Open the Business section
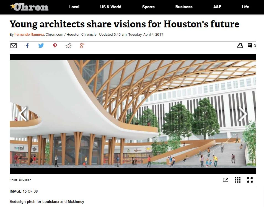This screenshot has width=264, height=207. coord(184,7)
